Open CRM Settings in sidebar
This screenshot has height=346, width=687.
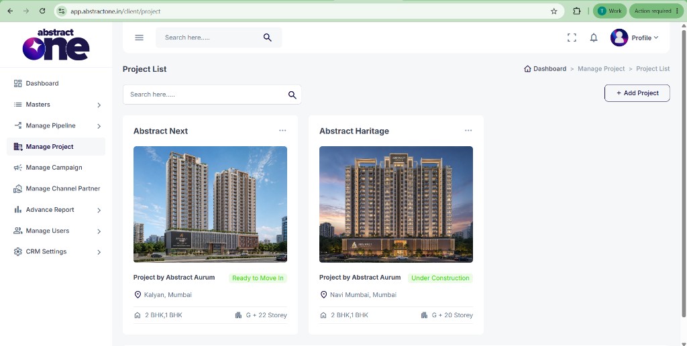pyautogui.click(x=46, y=251)
